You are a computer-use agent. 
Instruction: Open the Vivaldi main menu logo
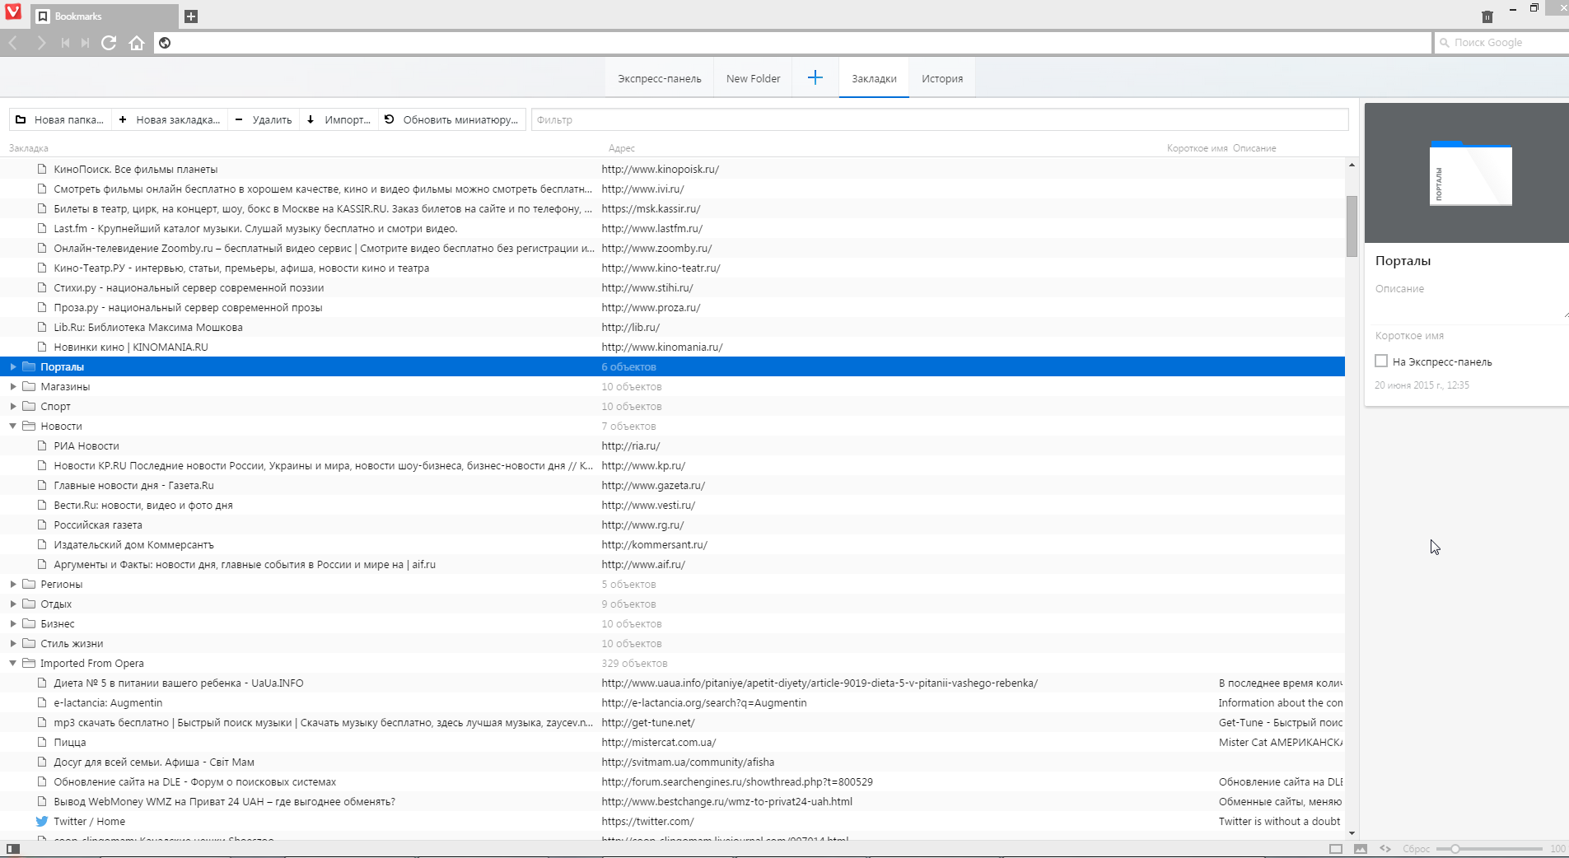[13, 12]
